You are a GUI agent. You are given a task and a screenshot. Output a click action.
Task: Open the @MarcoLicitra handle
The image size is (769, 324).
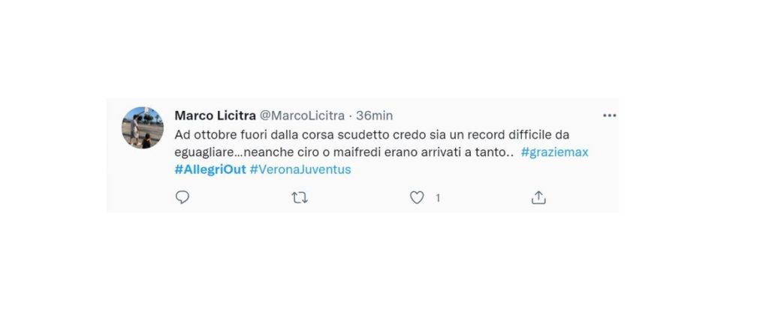302,115
